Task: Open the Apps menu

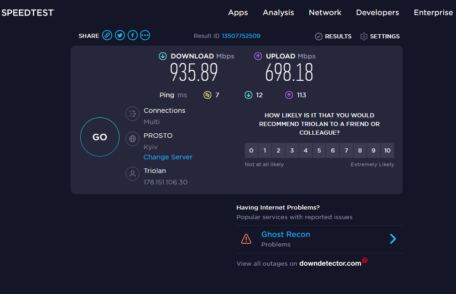Action: click(238, 12)
